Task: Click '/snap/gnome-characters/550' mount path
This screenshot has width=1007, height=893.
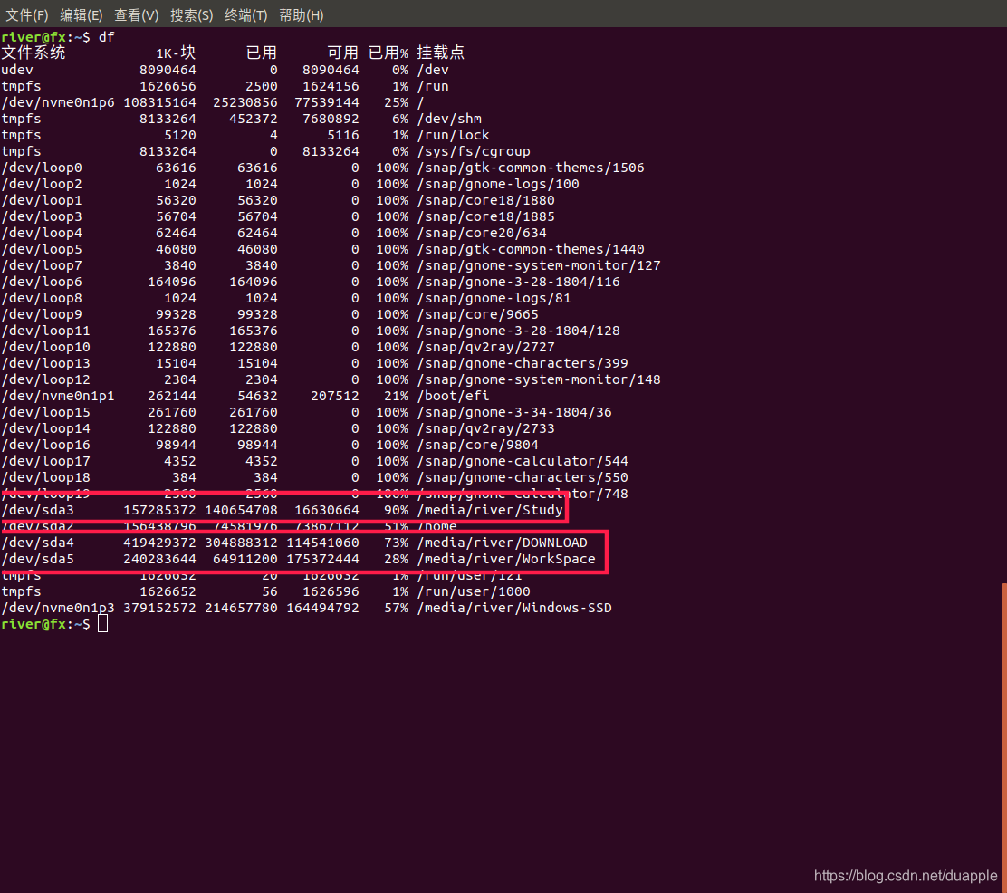Action: click(x=523, y=478)
